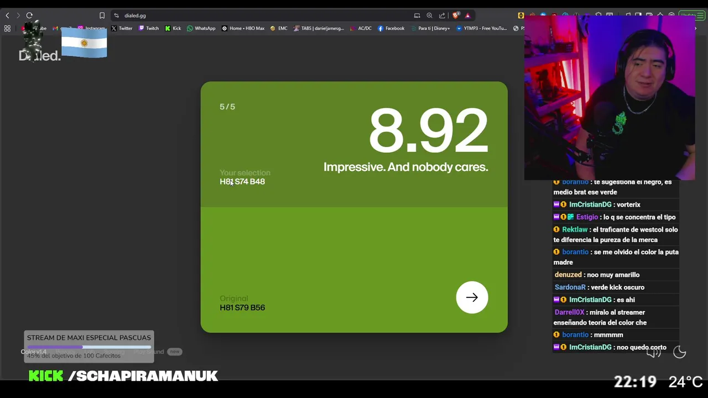Screen dimensions: 708x398
Task: Click the chat message 'mmmmm' from borantio
Action: tap(609, 335)
